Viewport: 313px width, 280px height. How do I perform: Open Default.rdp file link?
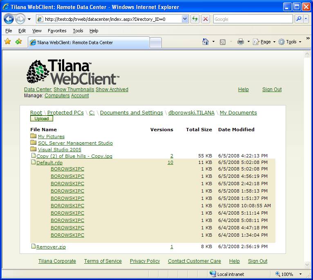click(49, 163)
